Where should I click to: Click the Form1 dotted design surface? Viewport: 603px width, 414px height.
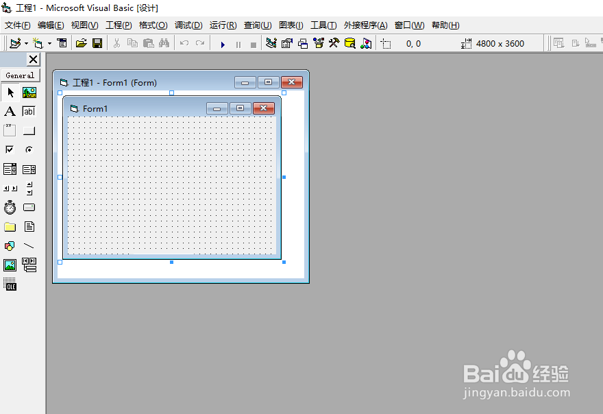point(171,185)
